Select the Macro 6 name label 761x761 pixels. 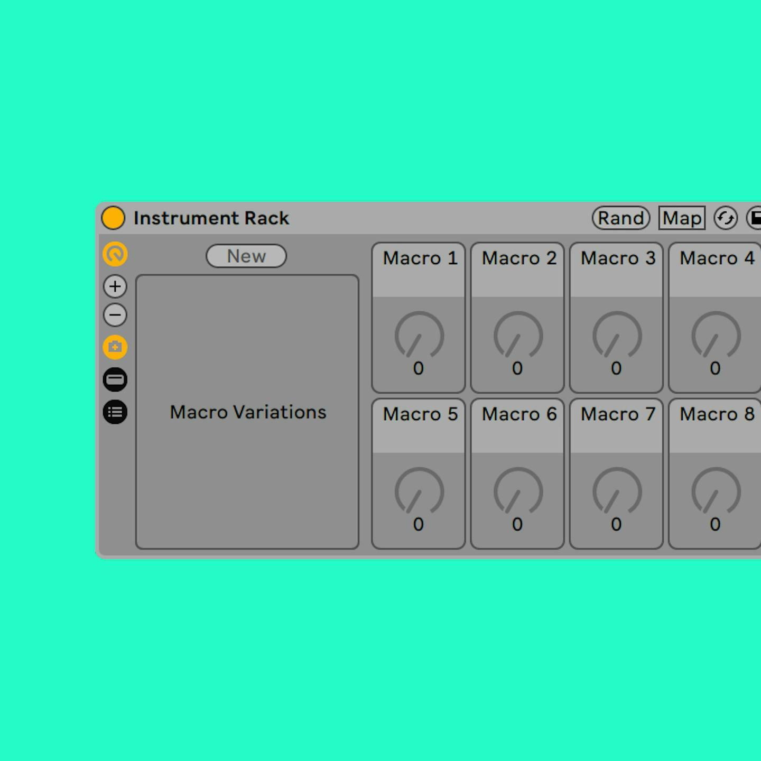click(x=519, y=414)
